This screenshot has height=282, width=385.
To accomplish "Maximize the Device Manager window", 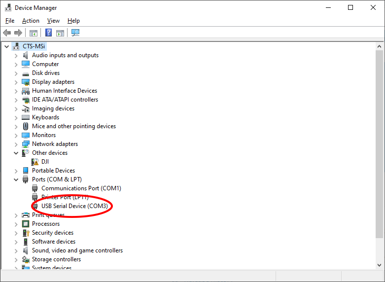I will tap(350, 7).
